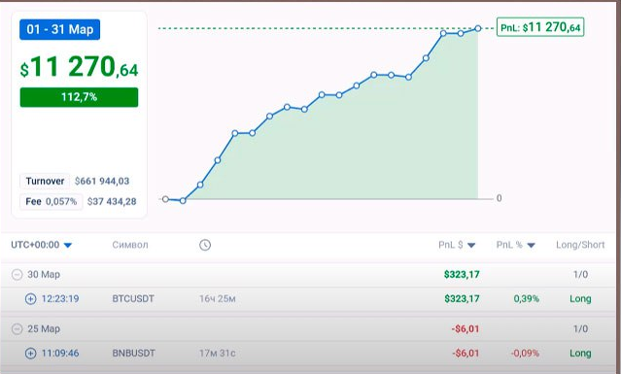Select the last data point on PnL chart
Screen dimensions: 621x374
[x=477, y=28]
